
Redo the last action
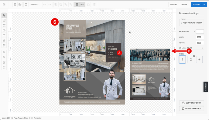[x=50, y=5]
